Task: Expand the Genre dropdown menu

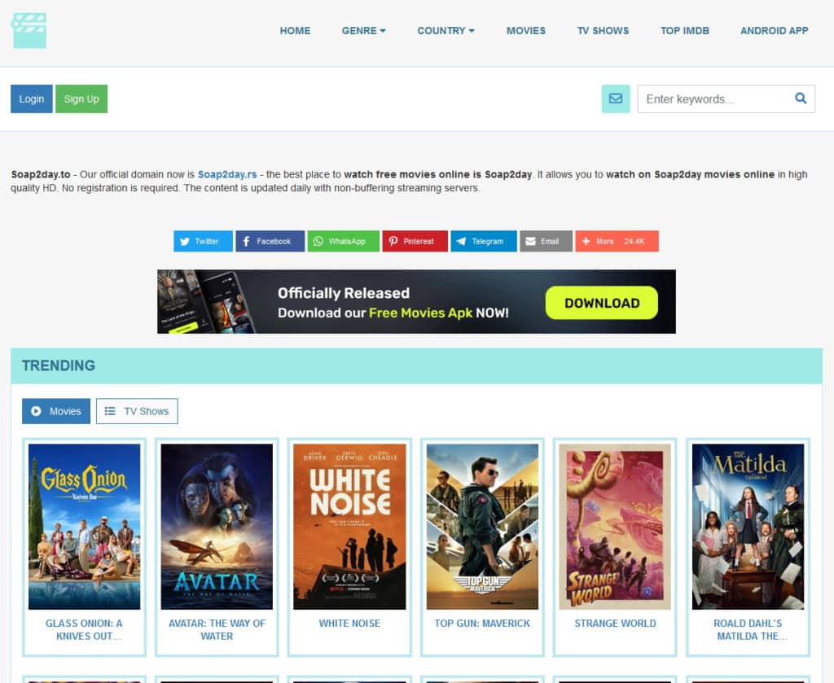Action: click(x=364, y=31)
